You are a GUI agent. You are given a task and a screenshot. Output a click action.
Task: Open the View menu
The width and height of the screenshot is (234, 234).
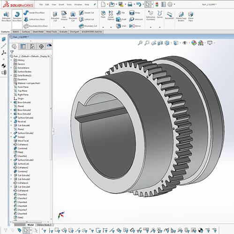click(54, 5)
